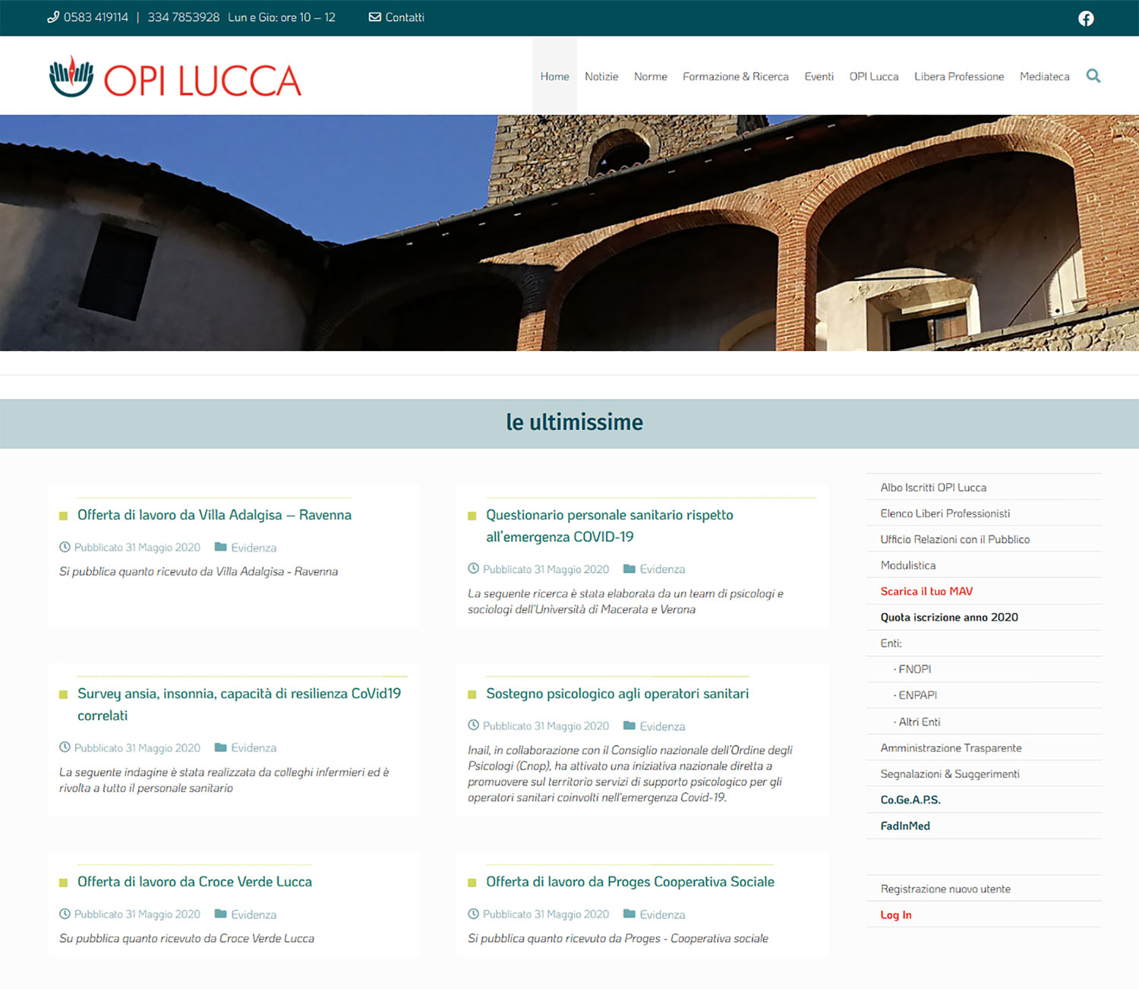Expand the Norme menu item
Image resolution: width=1139 pixels, height=989 pixels.
[650, 77]
